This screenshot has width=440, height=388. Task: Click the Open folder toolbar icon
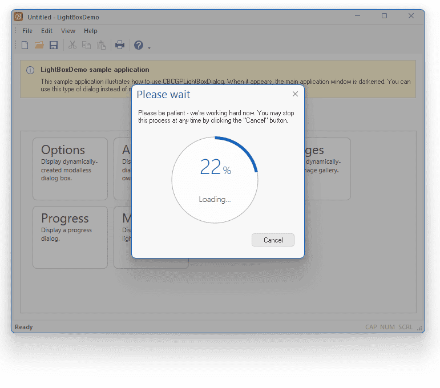39,45
